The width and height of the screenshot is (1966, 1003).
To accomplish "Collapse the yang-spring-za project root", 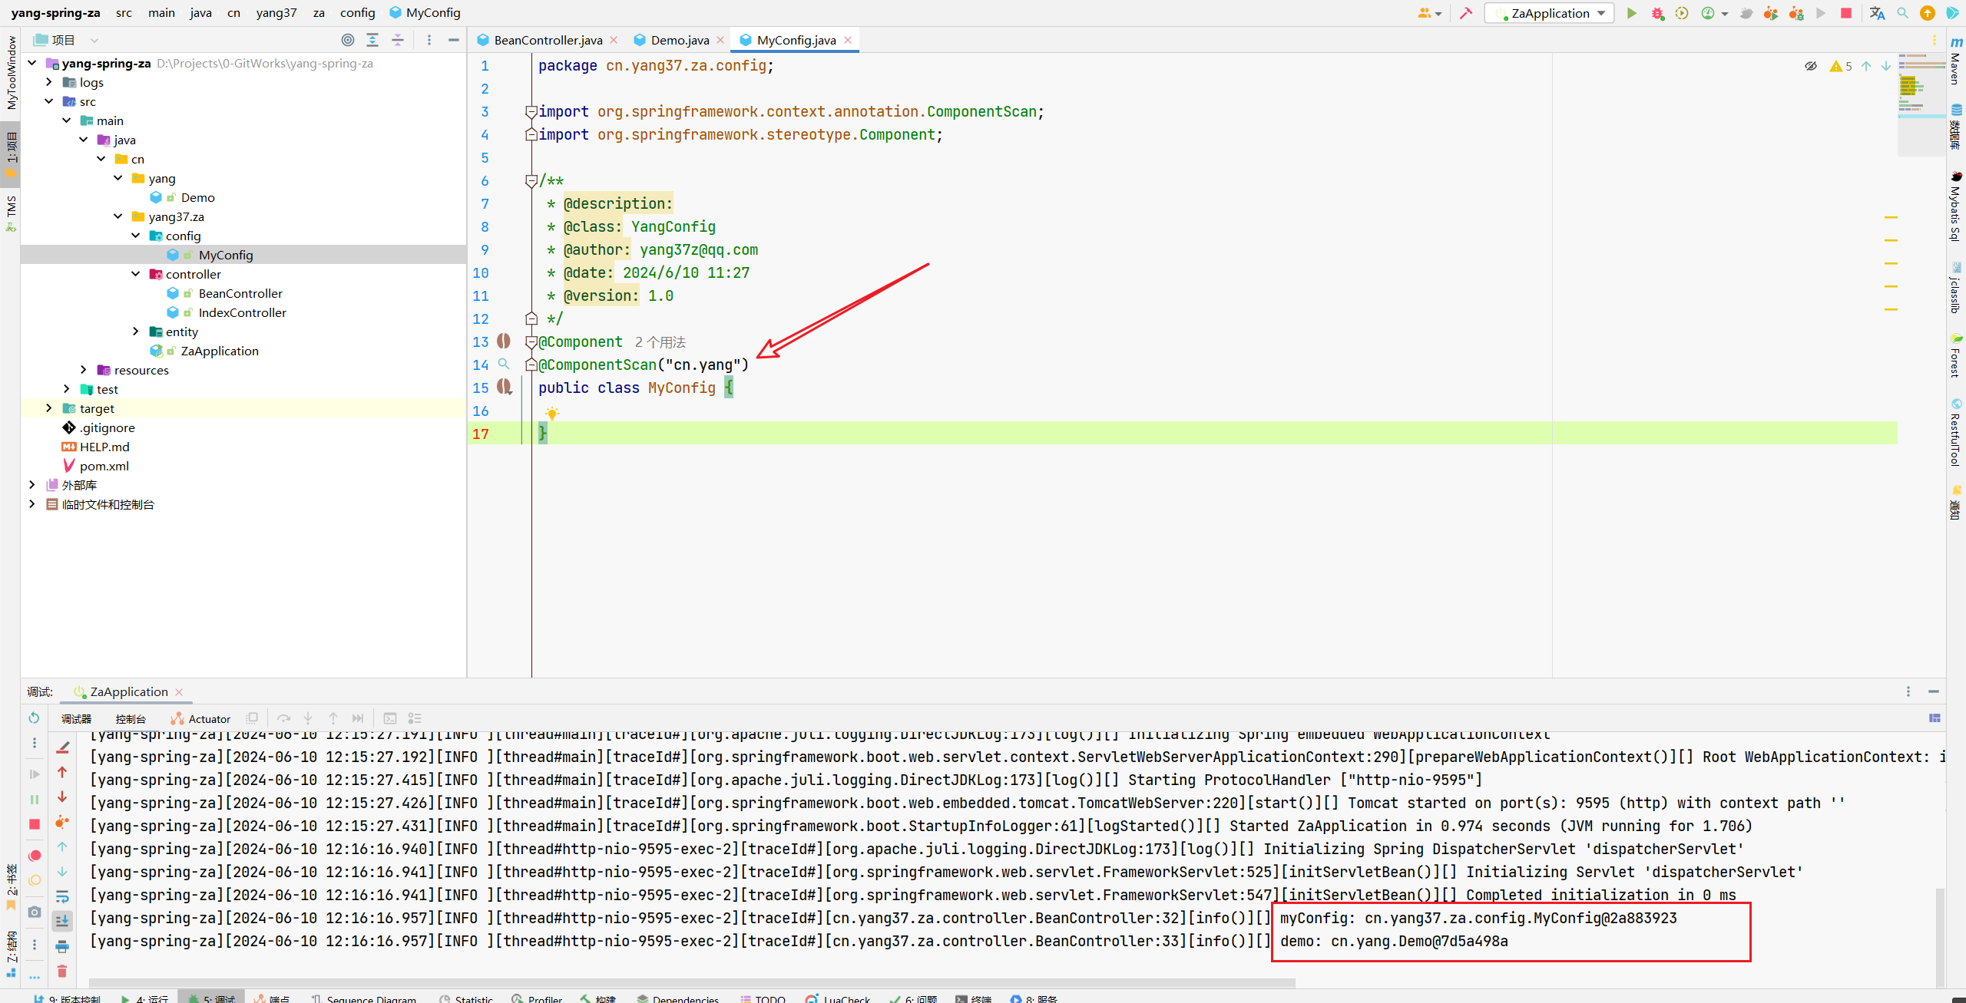I will pyautogui.click(x=31, y=63).
